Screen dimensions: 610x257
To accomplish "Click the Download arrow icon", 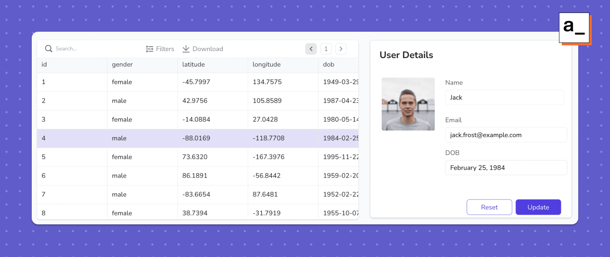I will coord(186,49).
